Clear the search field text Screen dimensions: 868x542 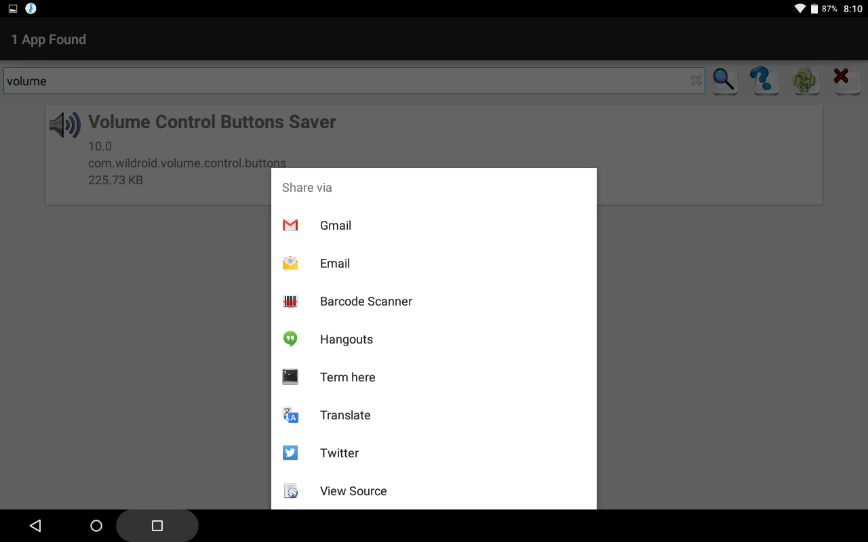[x=696, y=81]
